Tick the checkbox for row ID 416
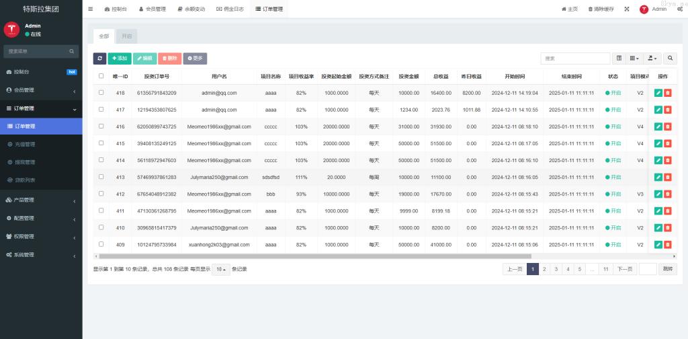 [x=101, y=126]
